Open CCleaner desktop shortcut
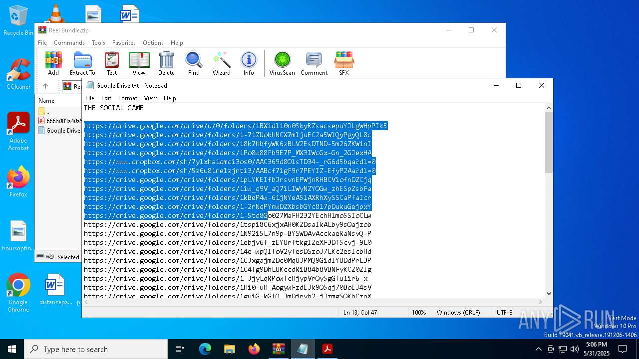The image size is (639, 359). (x=18, y=74)
